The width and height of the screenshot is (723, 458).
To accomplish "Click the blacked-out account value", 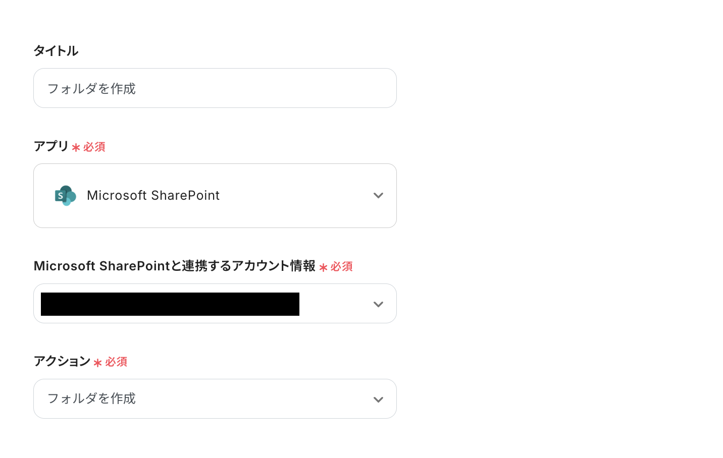I will click(170, 304).
